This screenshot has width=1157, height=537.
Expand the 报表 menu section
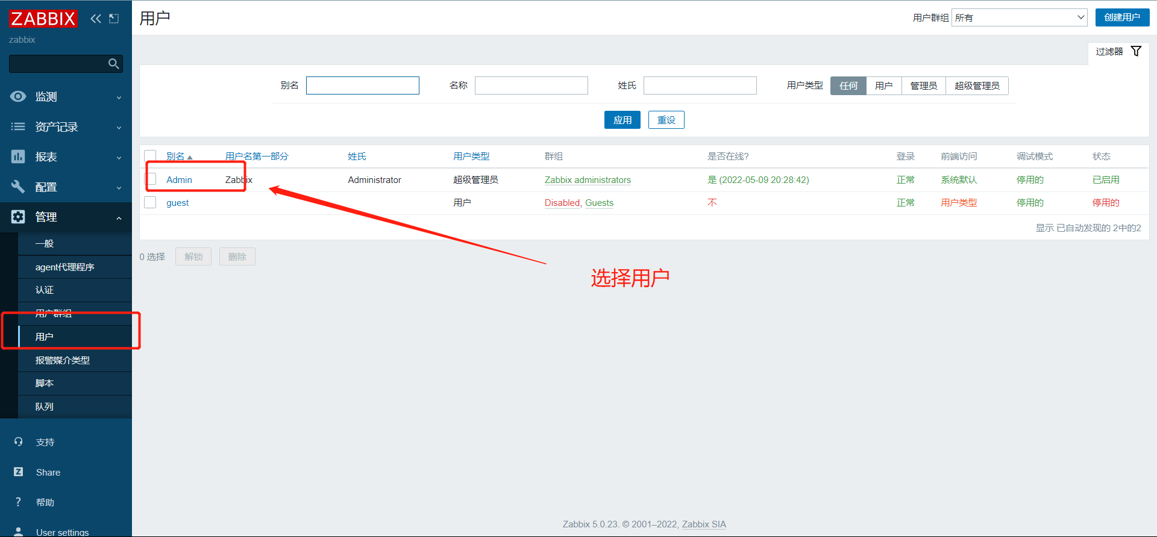(119, 157)
